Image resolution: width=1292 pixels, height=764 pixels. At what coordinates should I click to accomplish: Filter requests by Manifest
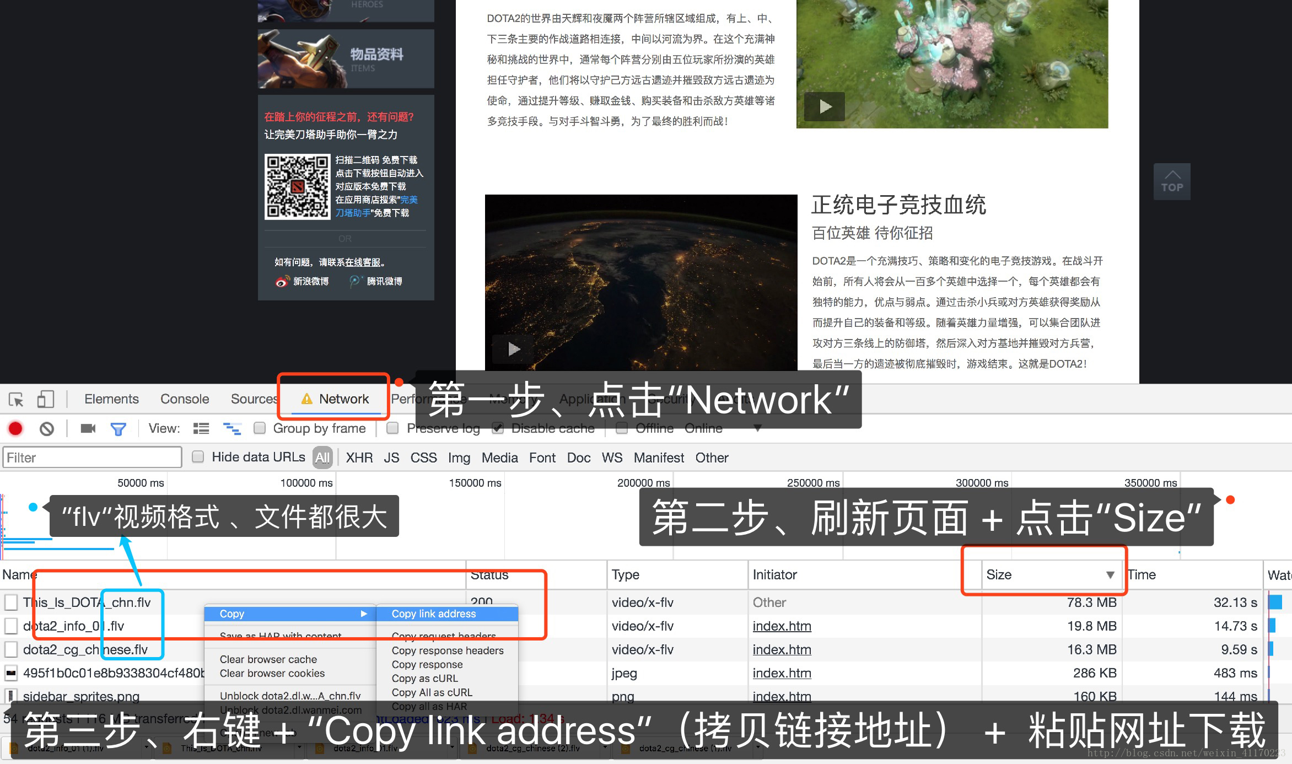(x=659, y=458)
